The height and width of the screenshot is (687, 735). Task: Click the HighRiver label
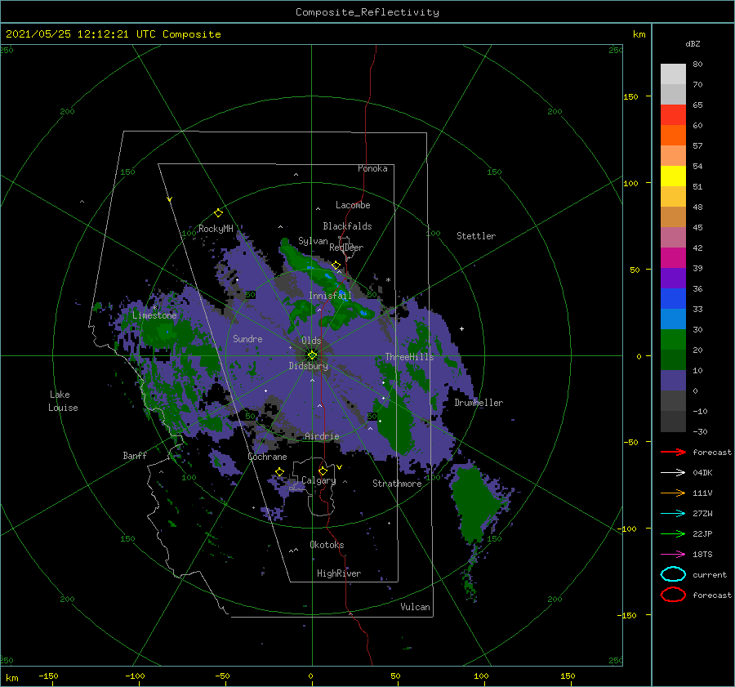coord(339,573)
